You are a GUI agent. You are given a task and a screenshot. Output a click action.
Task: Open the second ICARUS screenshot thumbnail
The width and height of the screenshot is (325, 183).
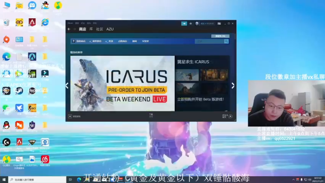point(214,75)
